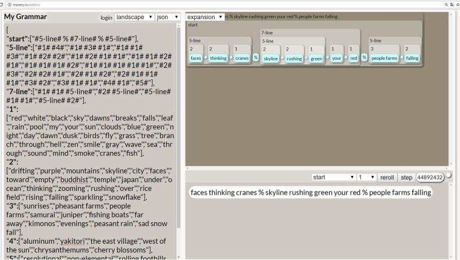
Task: Open the start symbol dropdown
Action: 332,177
